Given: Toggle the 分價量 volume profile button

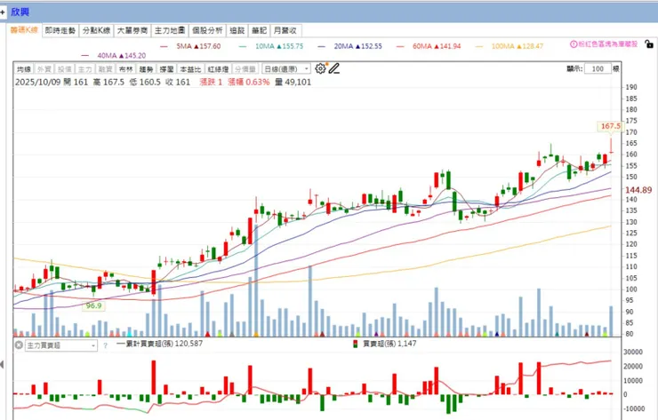Looking at the screenshot, I should pyautogui.click(x=245, y=69).
